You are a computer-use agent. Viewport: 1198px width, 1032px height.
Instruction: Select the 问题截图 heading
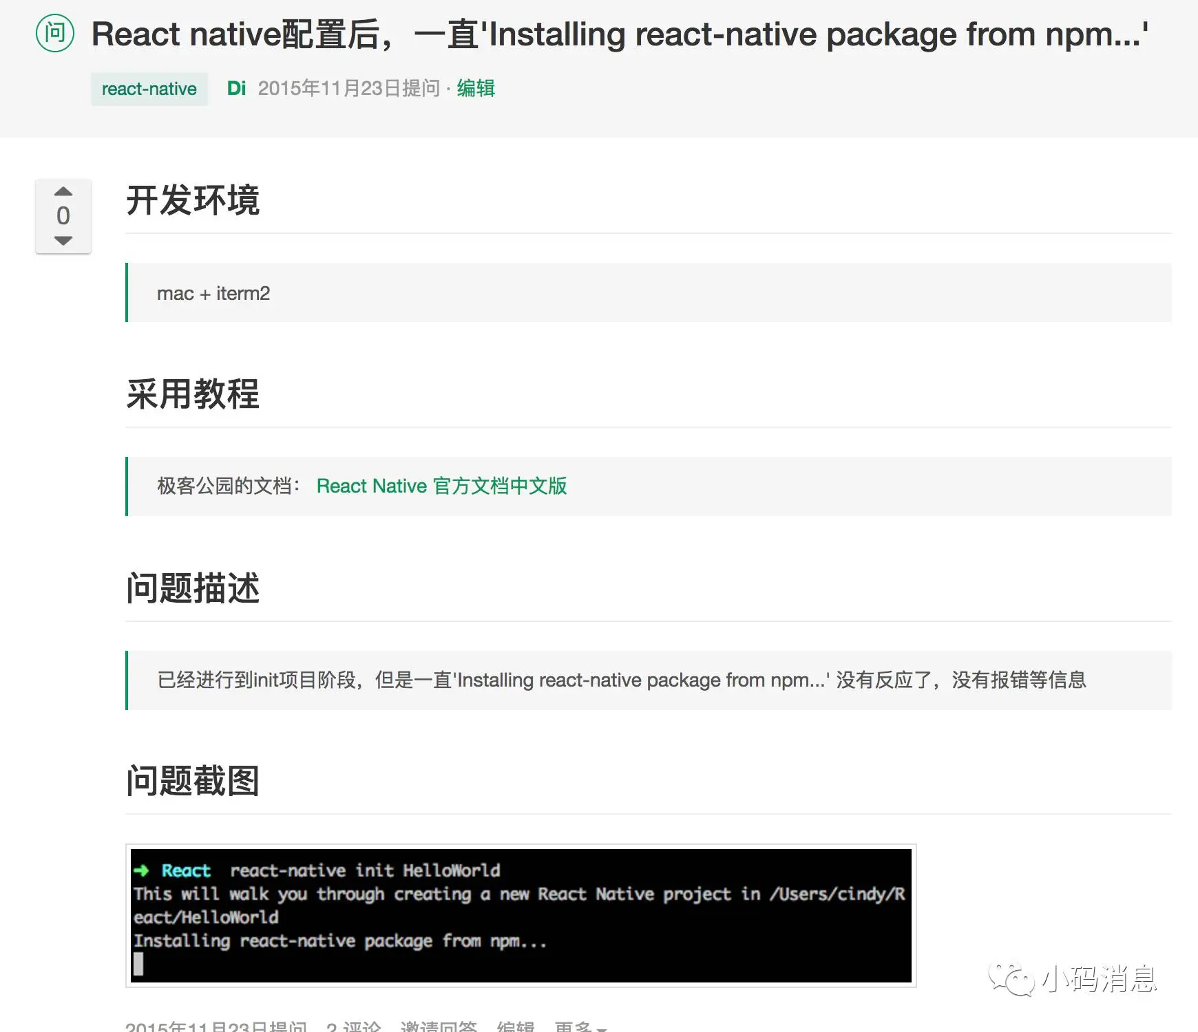tap(193, 781)
